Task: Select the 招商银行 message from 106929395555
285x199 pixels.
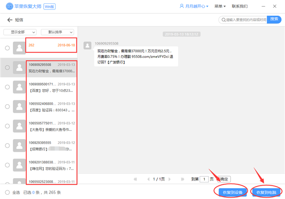Action: [x=51, y=145]
